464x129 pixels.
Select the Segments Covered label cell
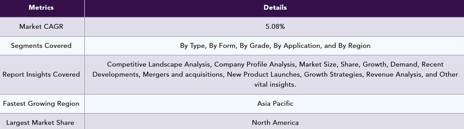42,46
